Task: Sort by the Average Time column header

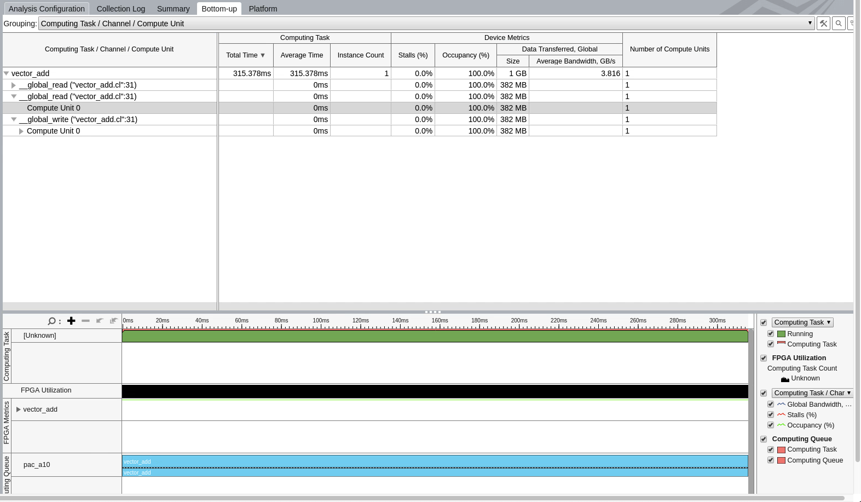Action: (302, 55)
